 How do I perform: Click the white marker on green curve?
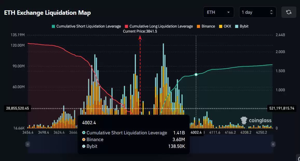[x=196, y=75]
